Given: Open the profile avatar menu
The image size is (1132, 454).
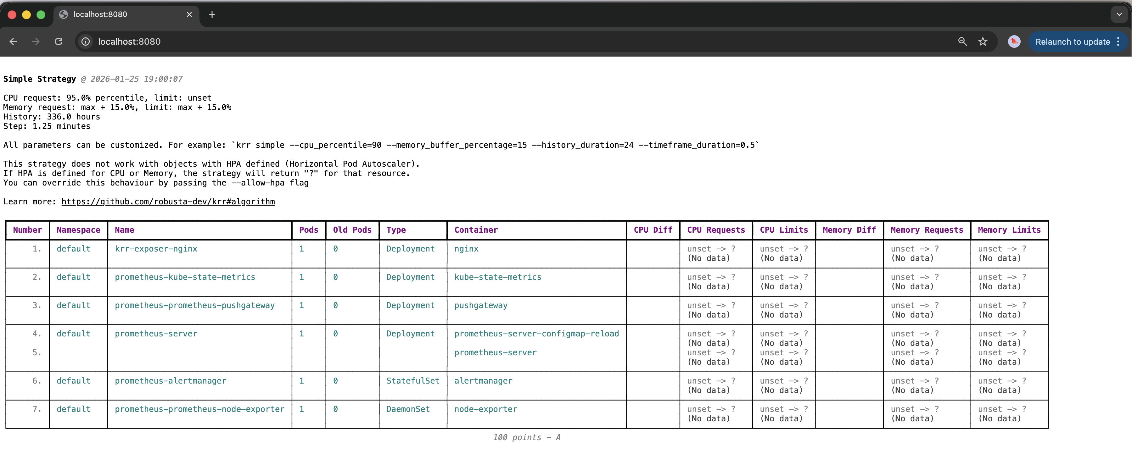Looking at the screenshot, I should tap(1014, 41).
